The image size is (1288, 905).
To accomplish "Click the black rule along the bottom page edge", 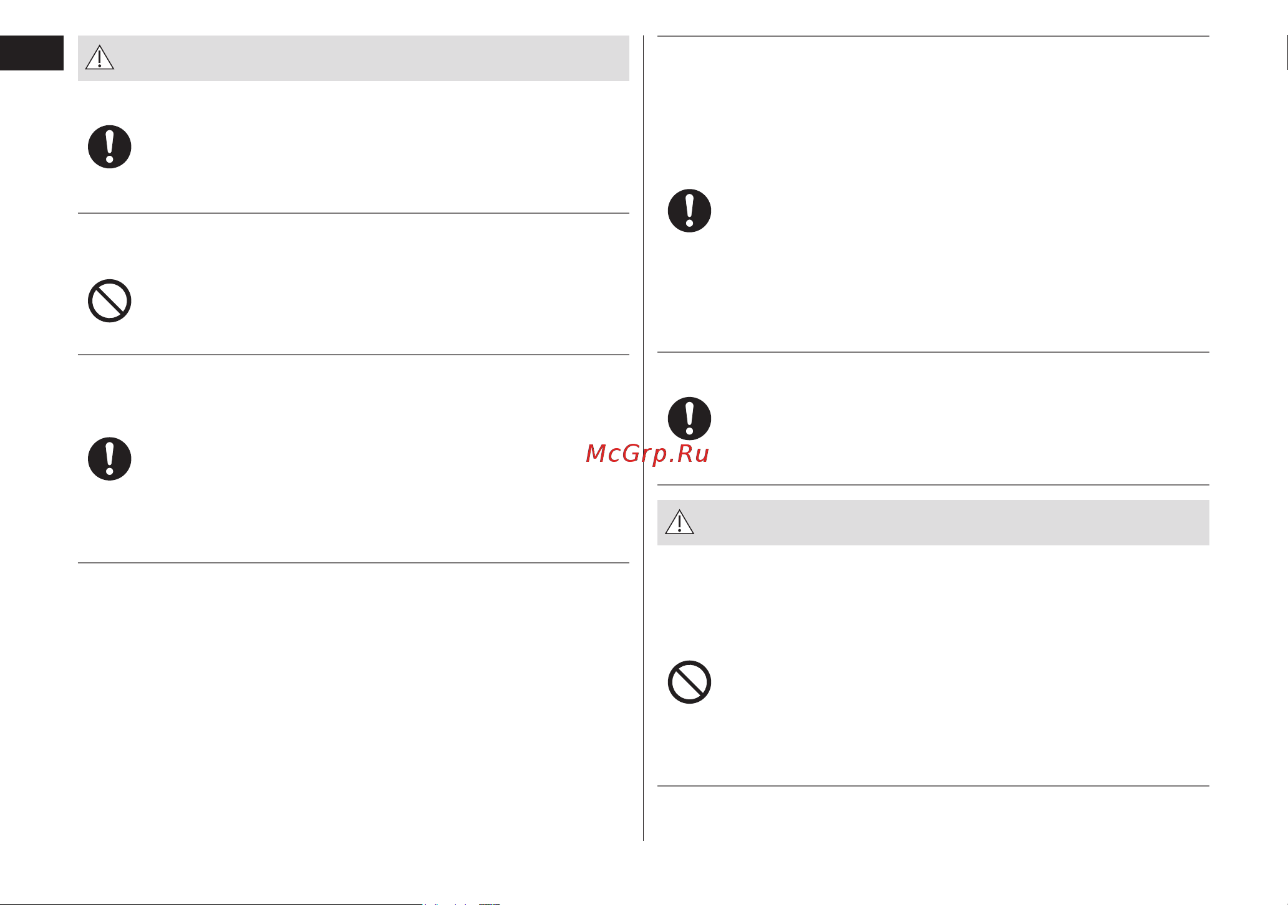I will [211, 904].
